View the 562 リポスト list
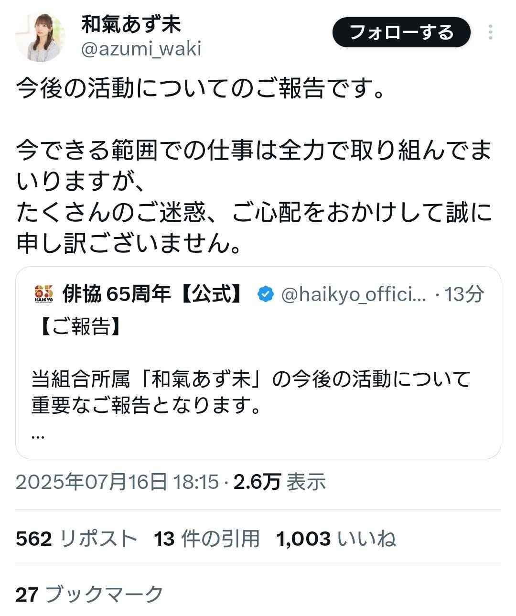The image size is (516, 616). pos(76,539)
